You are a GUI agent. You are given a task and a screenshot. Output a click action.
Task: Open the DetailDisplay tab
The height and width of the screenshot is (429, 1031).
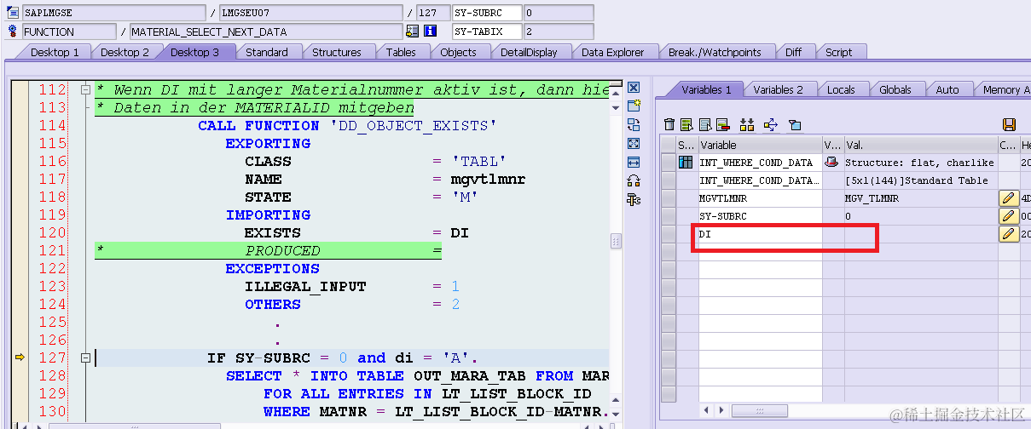[x=529, y=53]
